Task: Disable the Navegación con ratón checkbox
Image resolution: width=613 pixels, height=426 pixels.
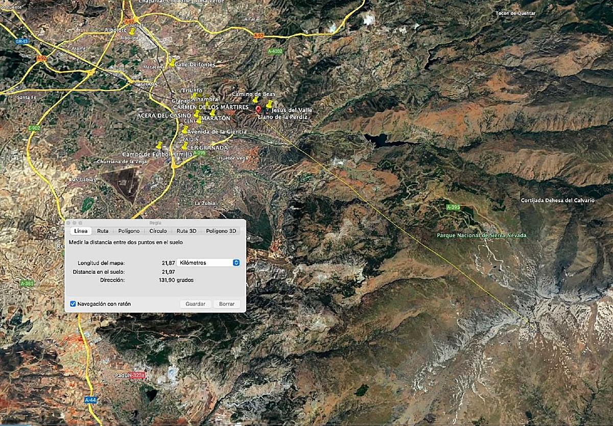Action: point(73,303)
